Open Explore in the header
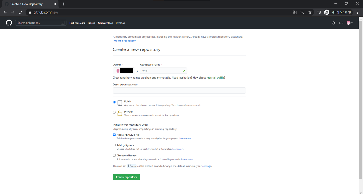Screen dimensions: 363x195 pos(120,23)
